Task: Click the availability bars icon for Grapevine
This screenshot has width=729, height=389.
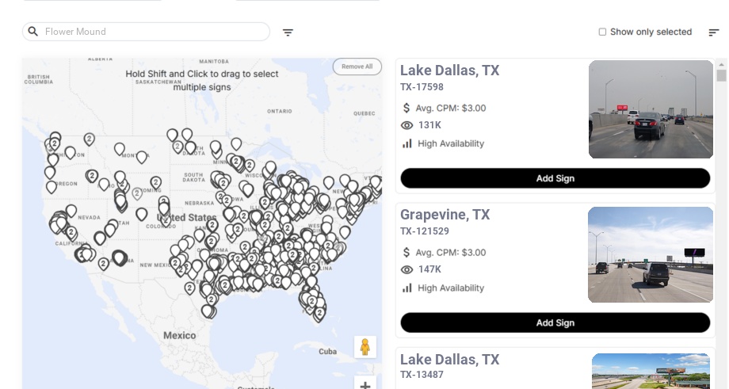Action: (x=407, y=288)
